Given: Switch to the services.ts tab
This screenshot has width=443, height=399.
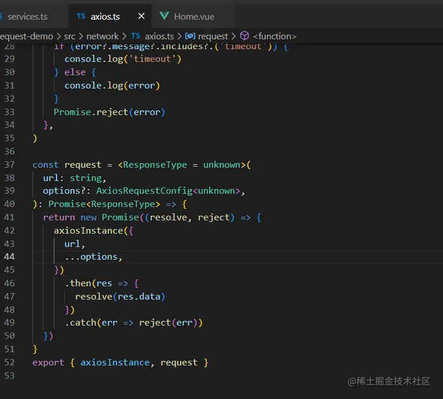Looking at the screenshot, I should (27, 17).
